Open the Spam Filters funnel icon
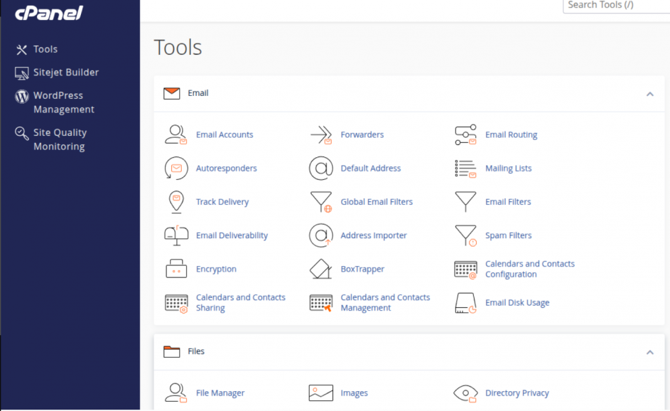 tap(466, 235)
